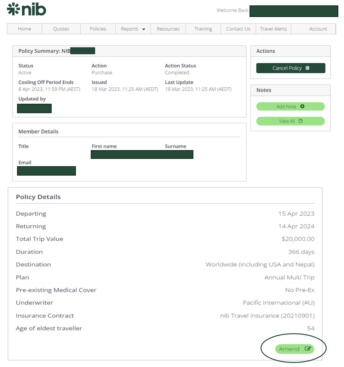
Task: Select the Action Status value Completed
Action: [177, 73]
